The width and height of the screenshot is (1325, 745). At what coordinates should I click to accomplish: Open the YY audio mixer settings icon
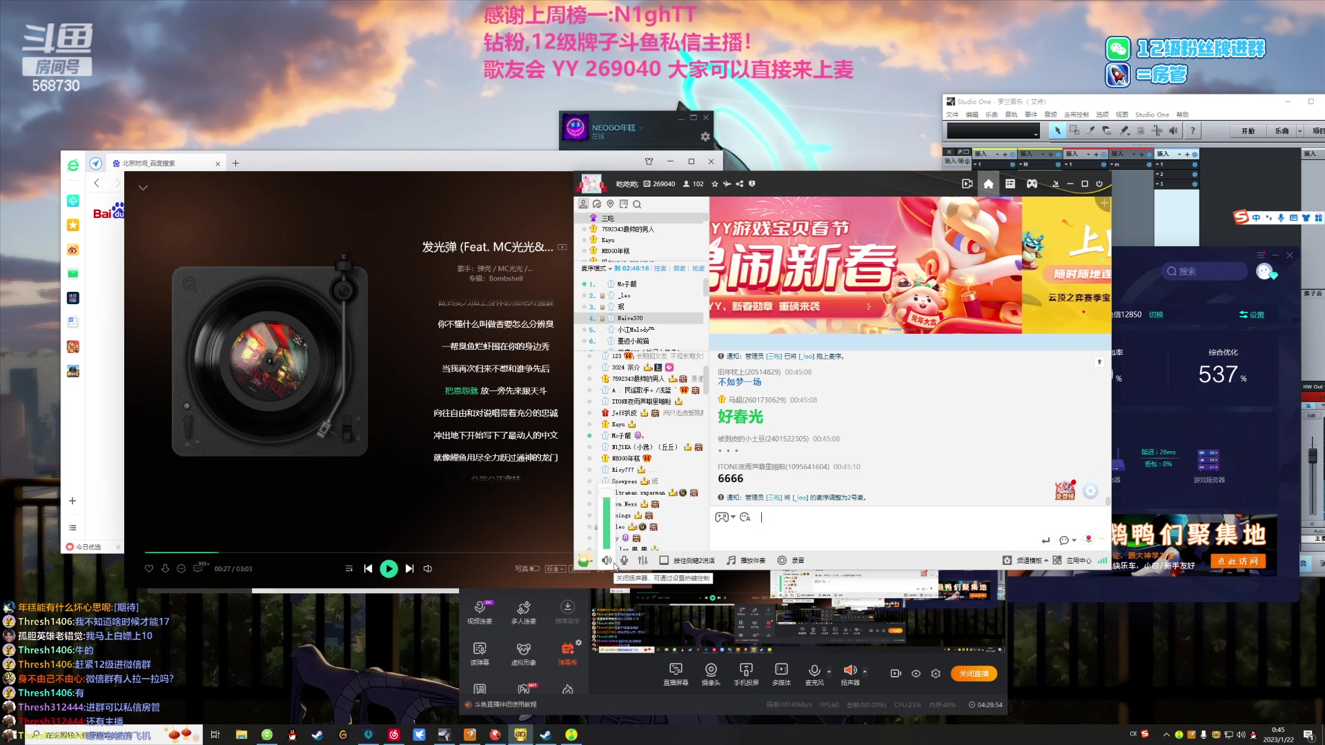pos(642,560)
